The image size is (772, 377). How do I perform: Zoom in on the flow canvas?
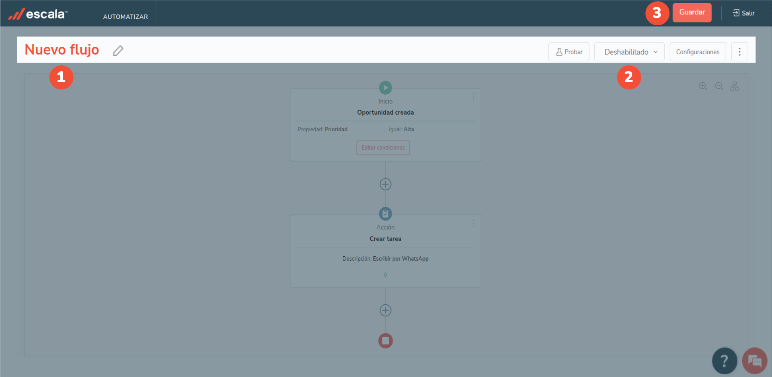[703, 86]
